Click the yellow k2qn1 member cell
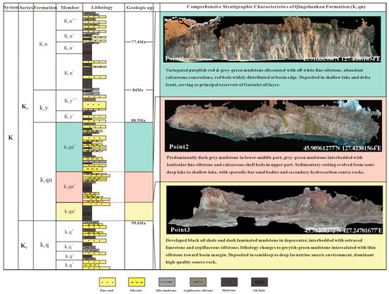The height and width of the screenshot is (294, 389). tap(69, 212)
